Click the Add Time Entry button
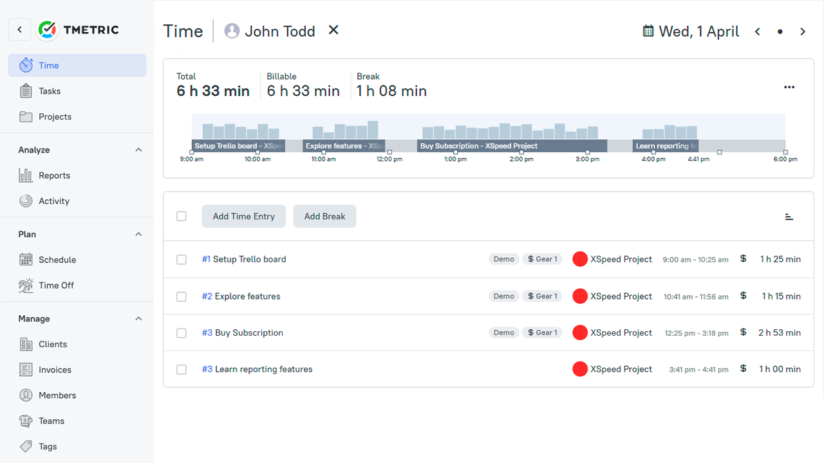Screen dimensions: 824x463 [x=243, y=216]
